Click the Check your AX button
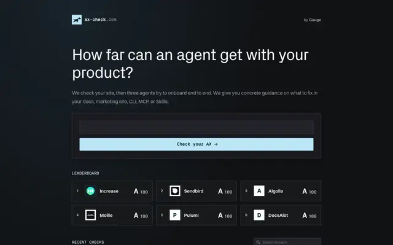 click(196, 145)
